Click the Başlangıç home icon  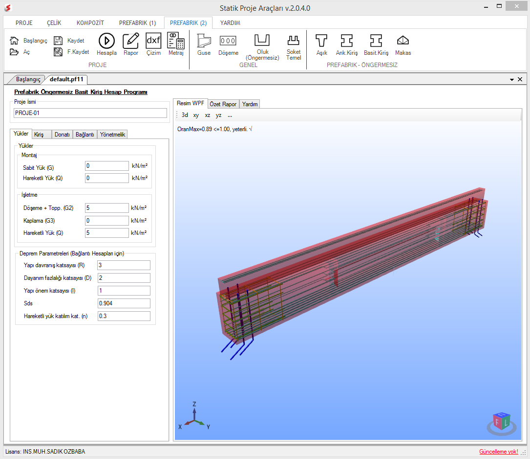14,41
